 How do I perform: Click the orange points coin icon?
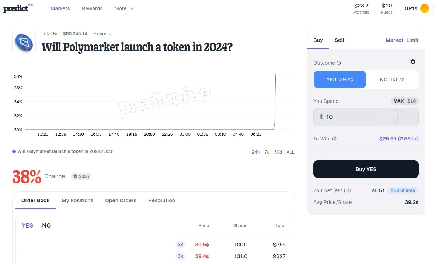(425, 8)
